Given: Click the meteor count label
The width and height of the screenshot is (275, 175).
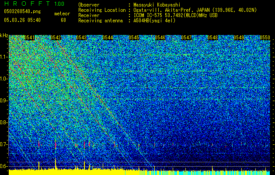Looking at the screenshot, I should tap(62, 14).
